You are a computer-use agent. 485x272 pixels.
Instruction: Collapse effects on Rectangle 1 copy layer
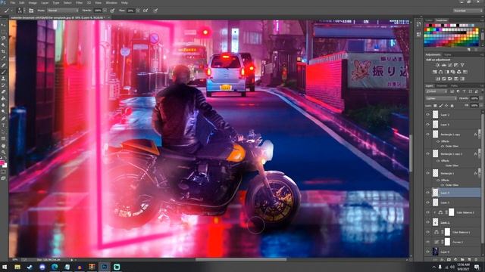pyautogui.click(x=479, y=134)
